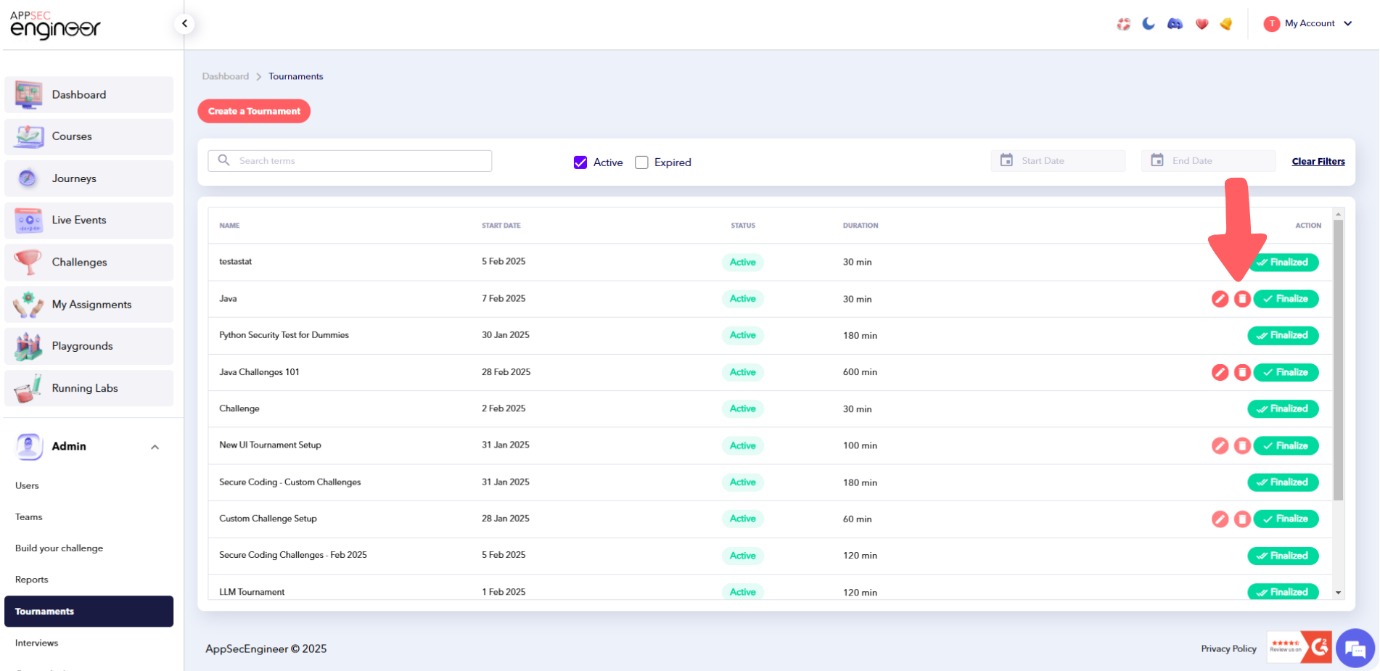This screenshot has height=671, width=1380.
Task: Toggle dark mode with the moon icon
Action: click(1149, 23)
